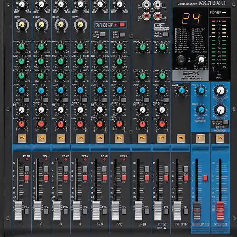
Task: Click FX RTN AUX1 blue knob
Action: [x=182, y=91]
